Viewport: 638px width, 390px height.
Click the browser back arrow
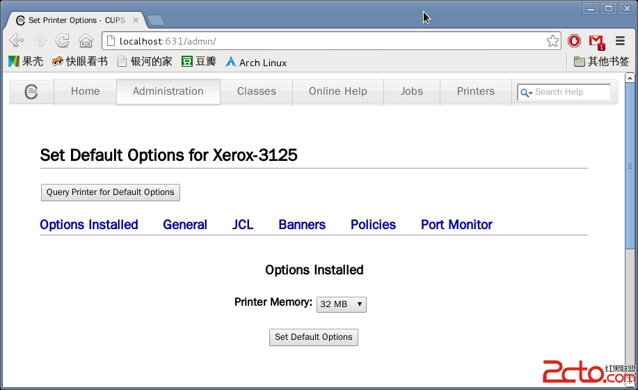[x=17, y=40]
